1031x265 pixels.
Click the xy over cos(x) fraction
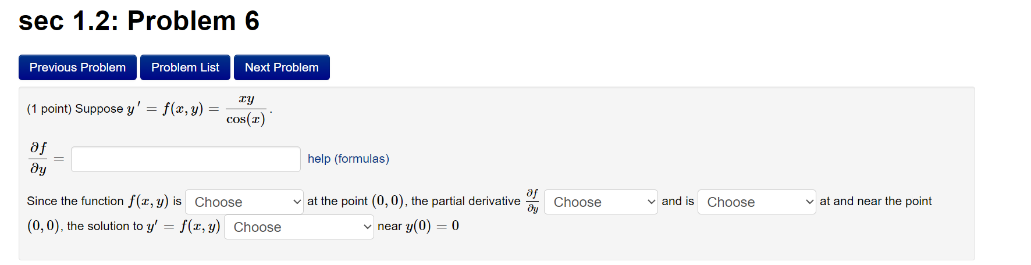(x=246, y=109)
